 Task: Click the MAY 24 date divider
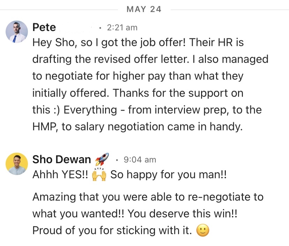click(x=144, y=9)
